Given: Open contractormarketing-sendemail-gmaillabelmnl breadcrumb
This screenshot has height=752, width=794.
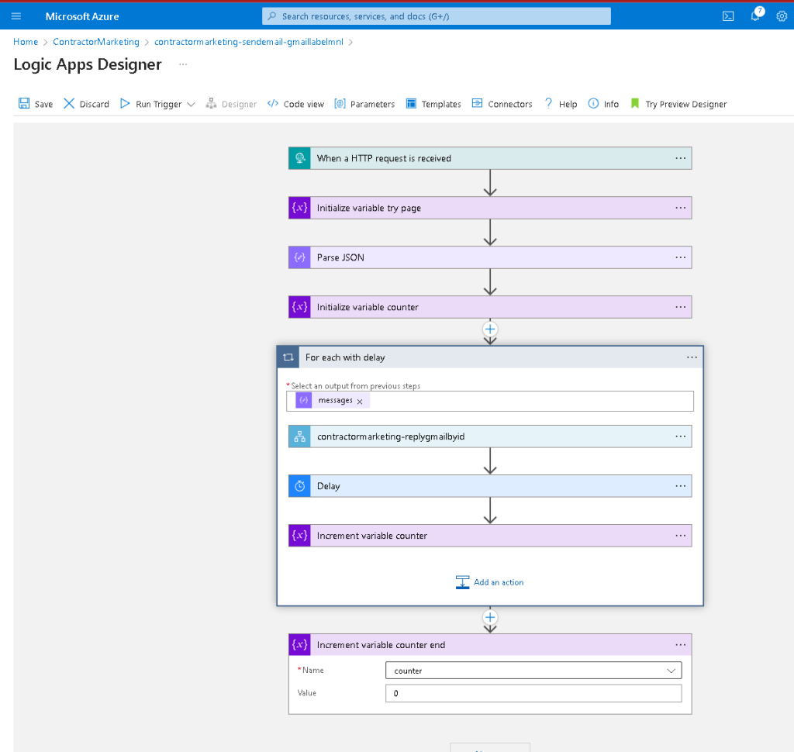Looking at the screenshot, I should [x=249, y=42].
